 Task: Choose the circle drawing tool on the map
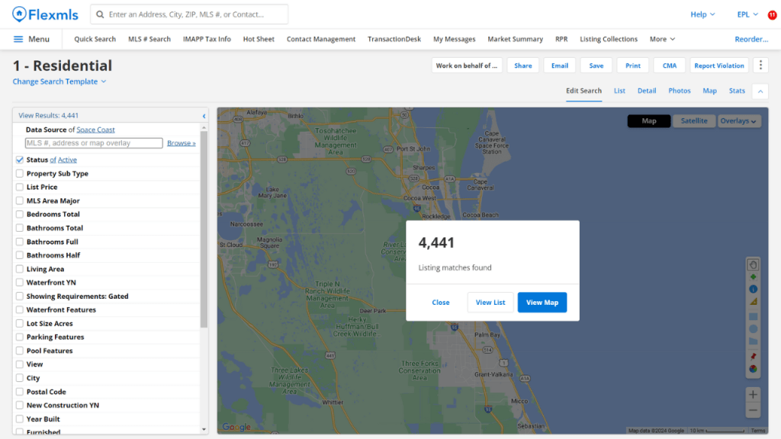[x=753, y=329]
